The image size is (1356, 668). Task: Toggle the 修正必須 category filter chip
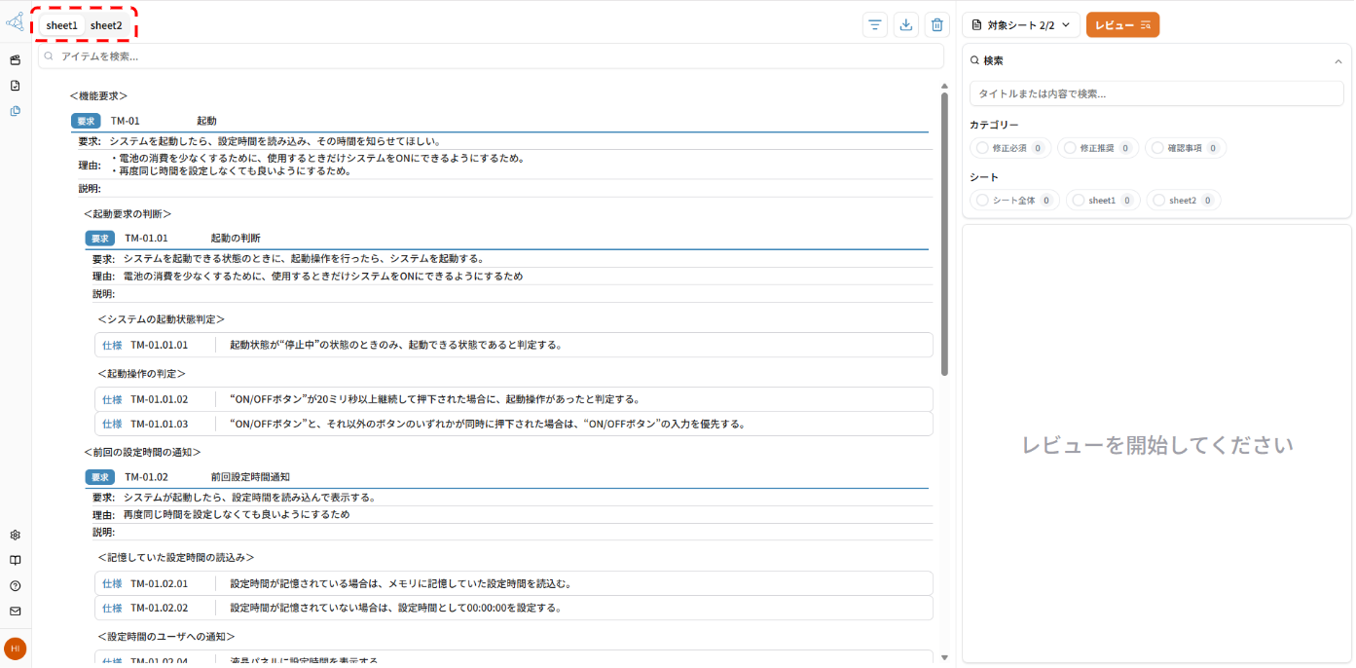click(x=1010, y=147)
